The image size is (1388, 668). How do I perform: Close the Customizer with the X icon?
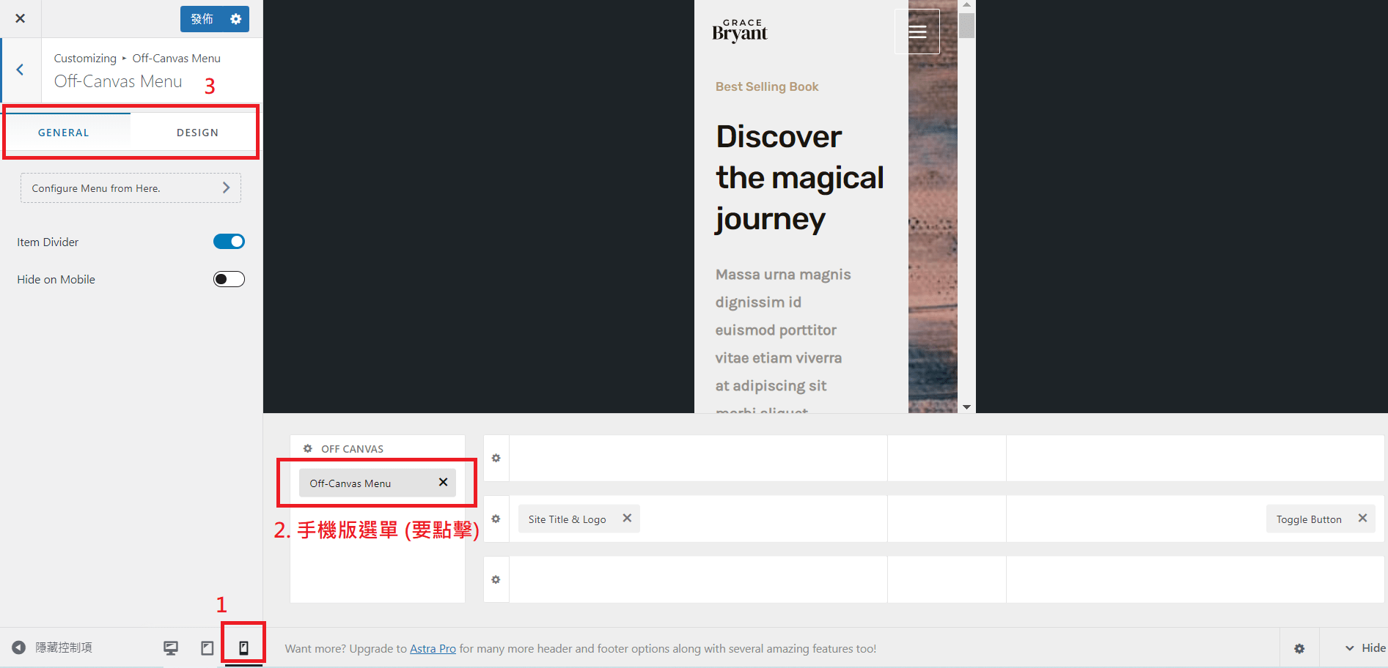coord(21,18)
